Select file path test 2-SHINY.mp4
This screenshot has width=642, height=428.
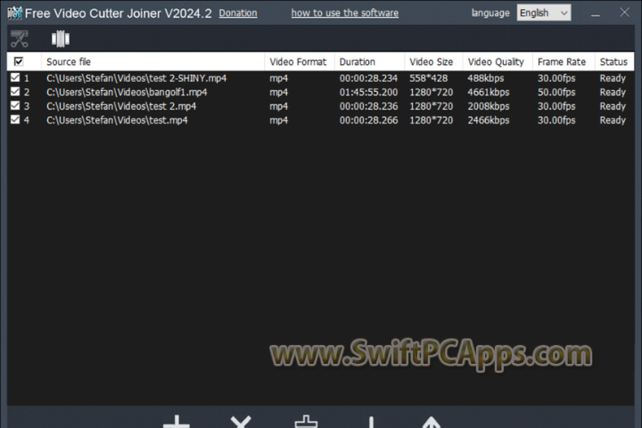pyautogui.click(x=136, y=78)
